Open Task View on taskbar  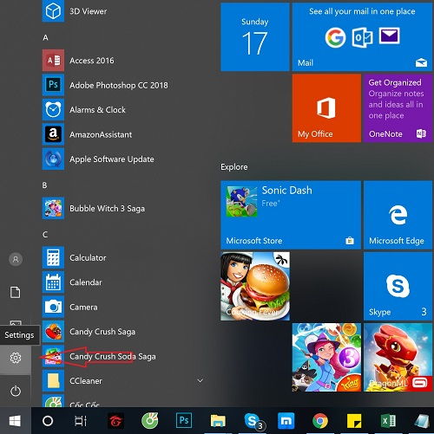coord(81,421)
